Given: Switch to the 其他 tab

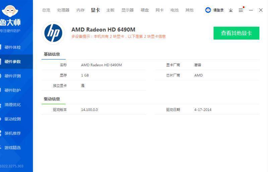Looking at the screenshot, I should 189,10.
